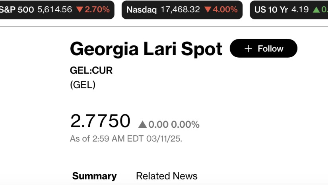Viewport: 328px width, 185px height.
Task: Click the Nasdaq value 17,468.32
Action: click(180, 10)
